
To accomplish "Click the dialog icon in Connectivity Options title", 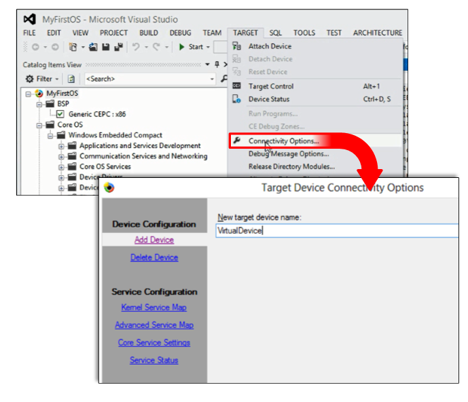I will (x=109, y=187).
